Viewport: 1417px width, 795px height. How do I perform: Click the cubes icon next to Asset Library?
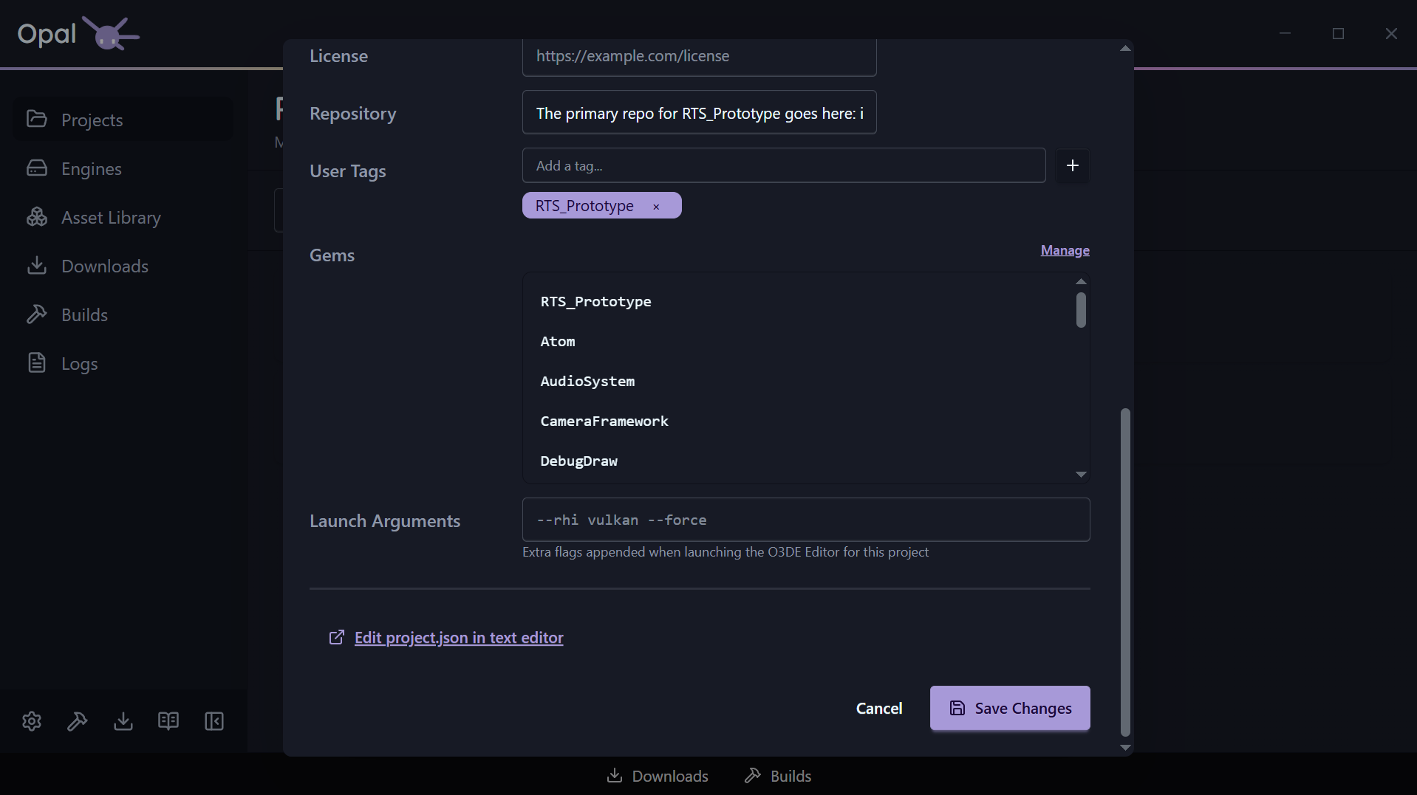37,216
